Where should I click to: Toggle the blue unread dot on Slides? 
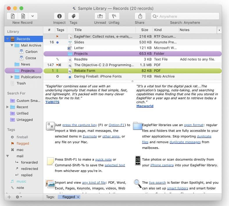pos(57,42)
